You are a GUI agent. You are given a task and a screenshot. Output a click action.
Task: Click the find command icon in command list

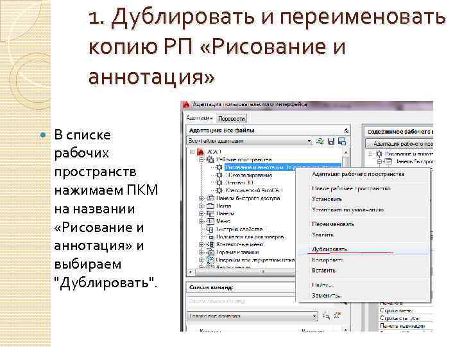tap(326, 316)
